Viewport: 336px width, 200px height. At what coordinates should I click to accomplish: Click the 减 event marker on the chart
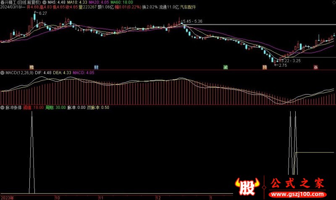point(226,67)
